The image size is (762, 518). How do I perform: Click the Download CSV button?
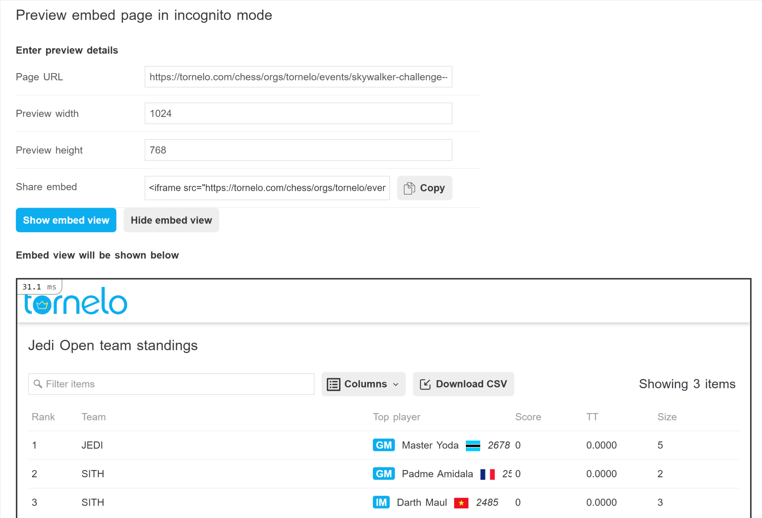pos(463,384)
